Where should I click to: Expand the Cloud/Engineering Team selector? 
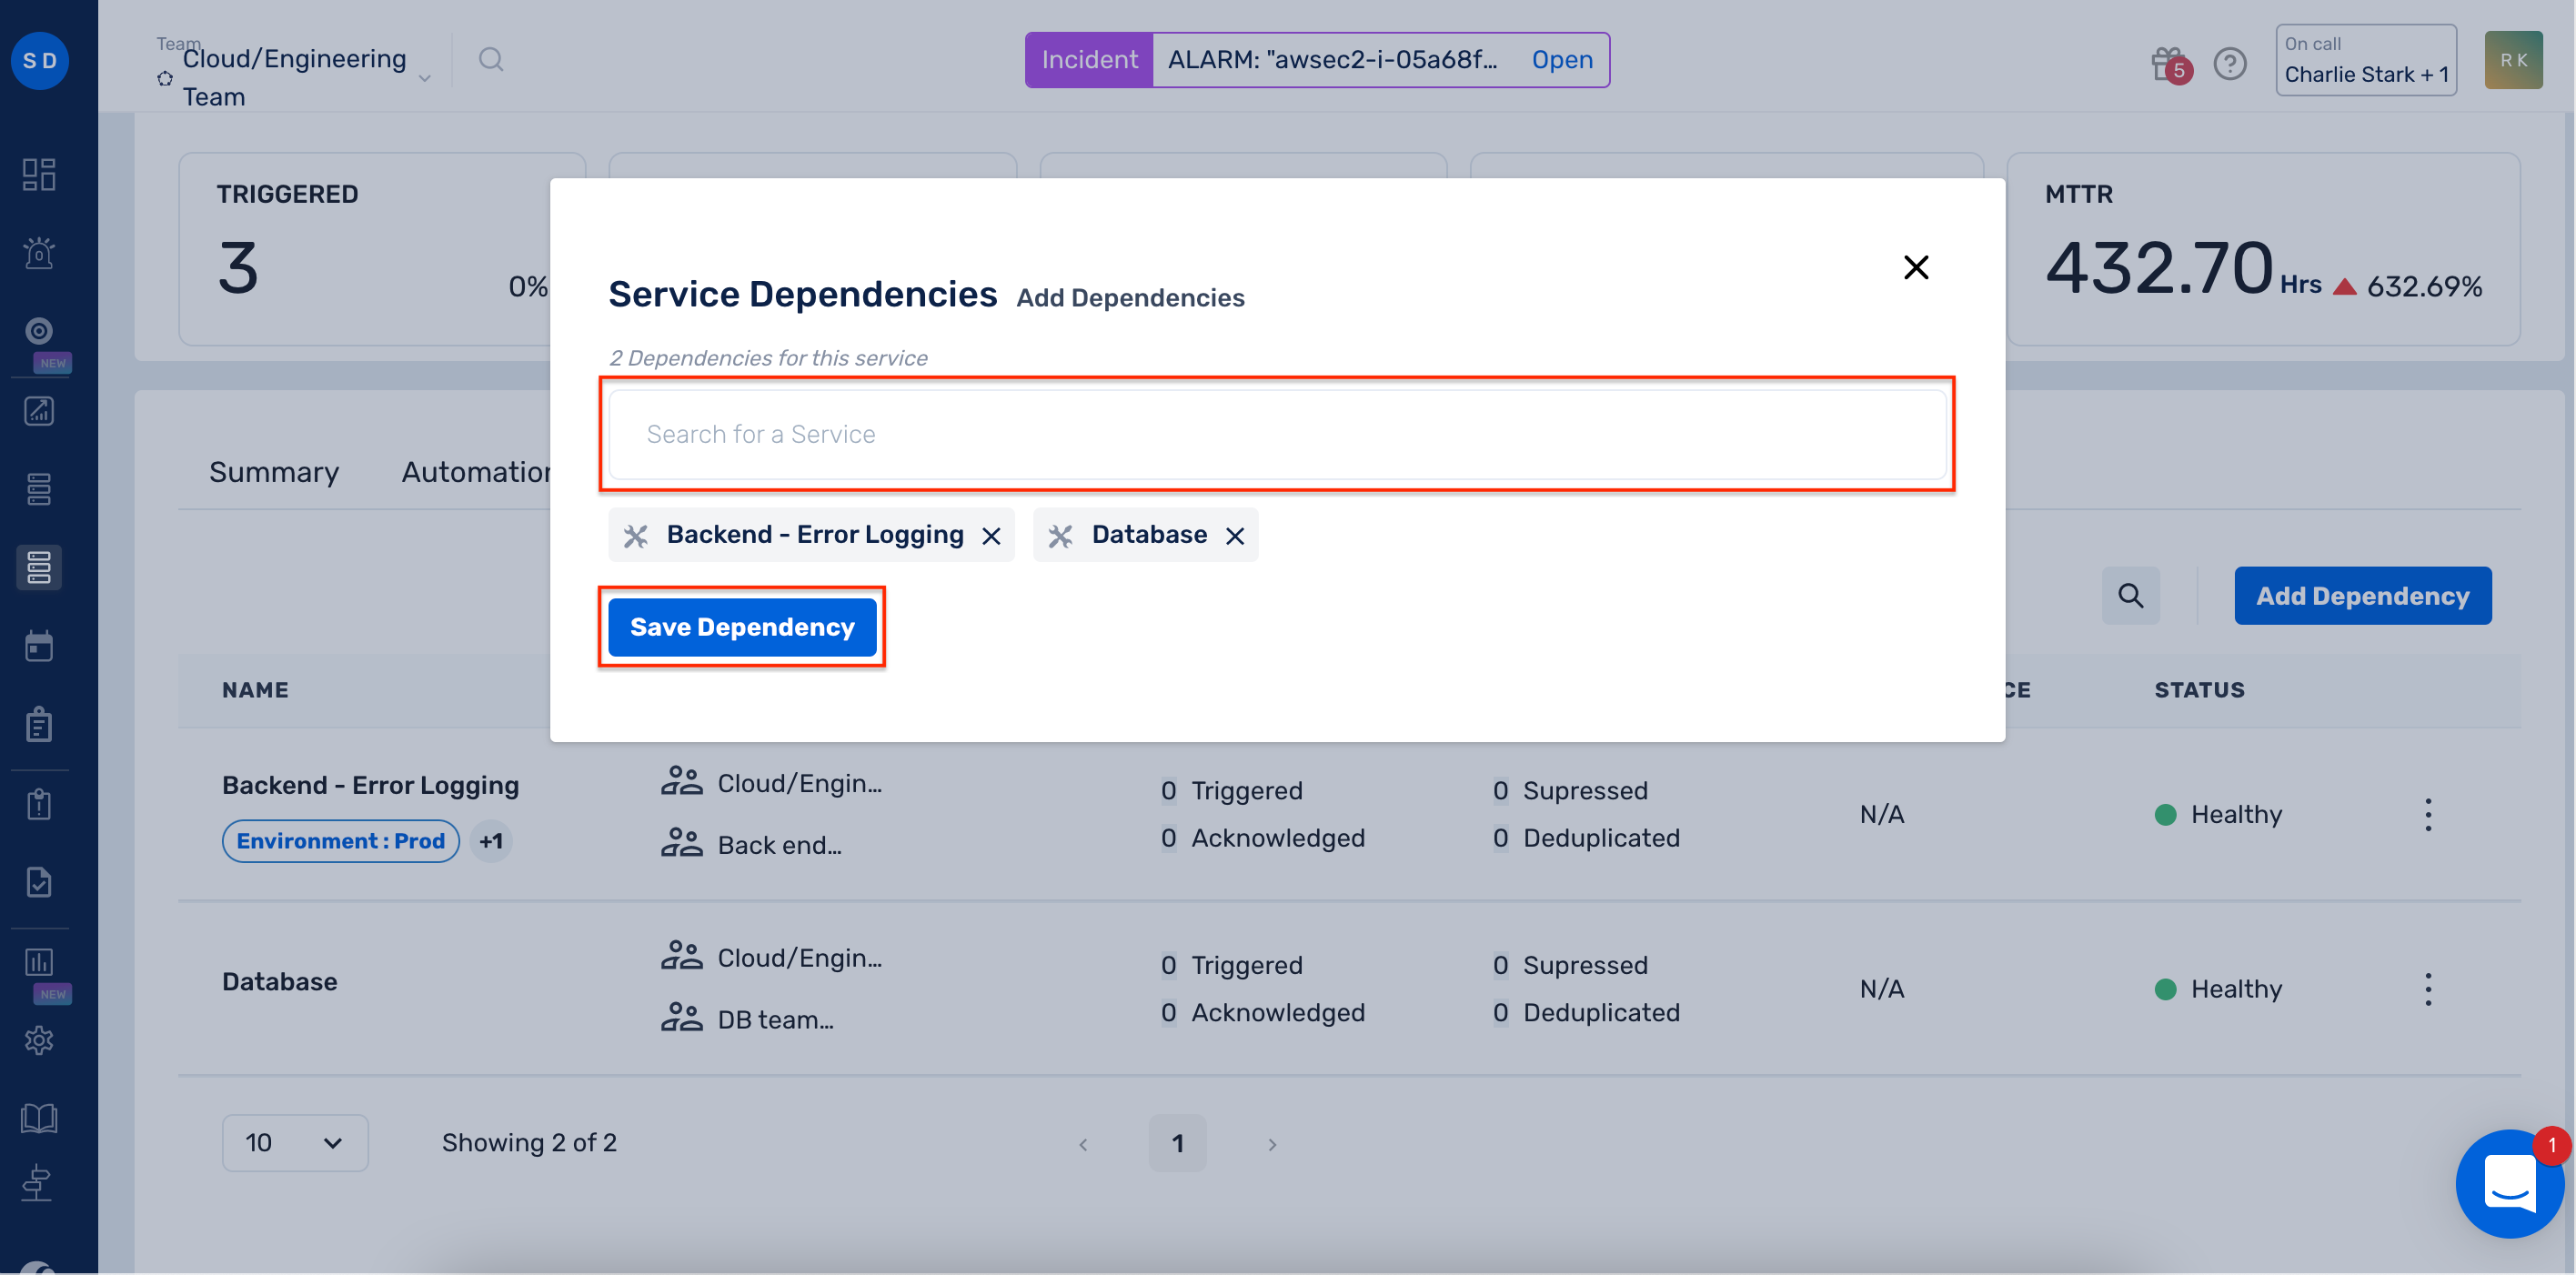pos(296,78)
